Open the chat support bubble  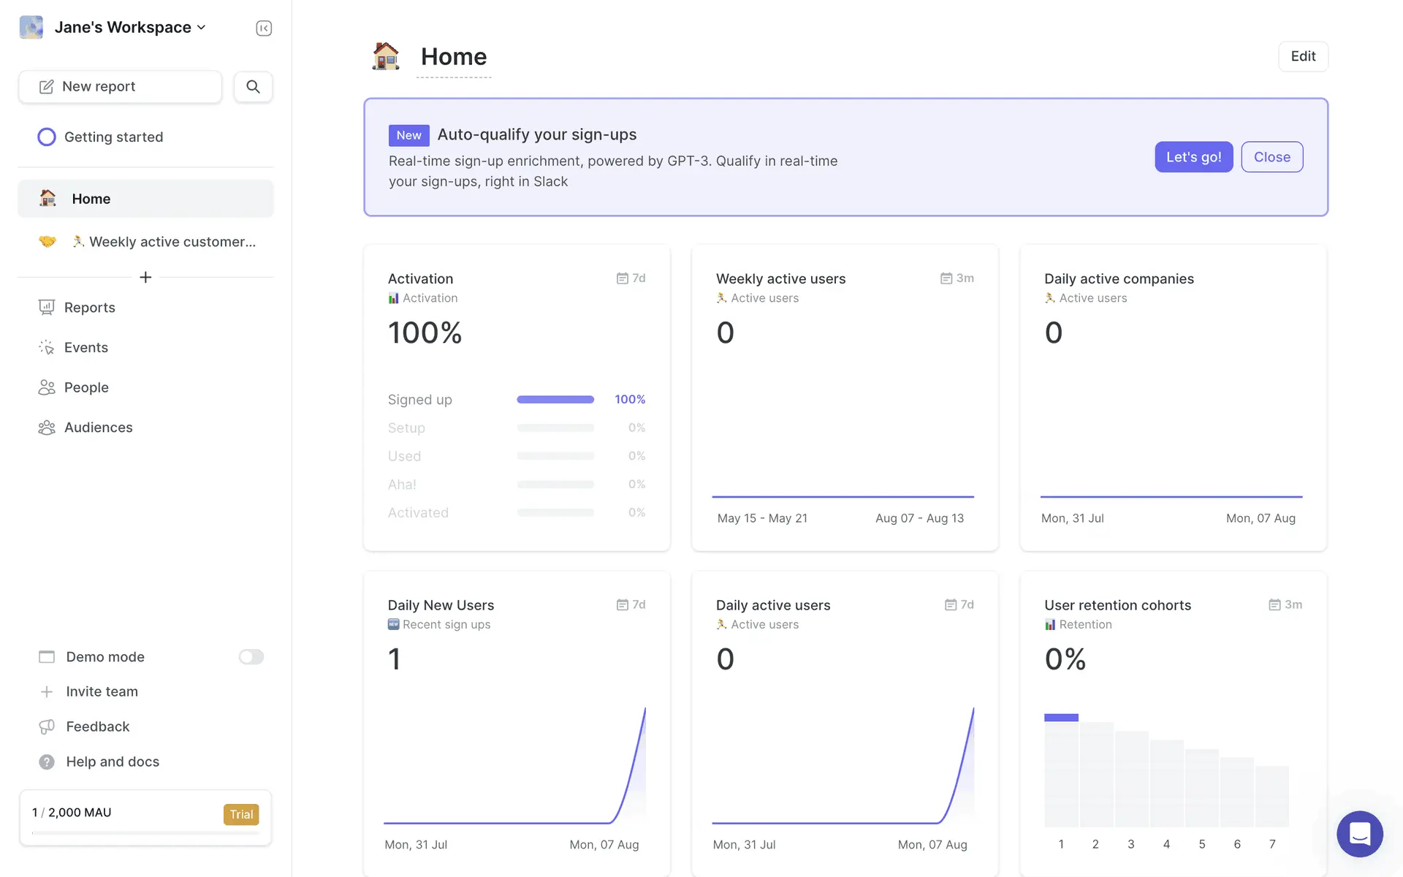coord(1359,833)
